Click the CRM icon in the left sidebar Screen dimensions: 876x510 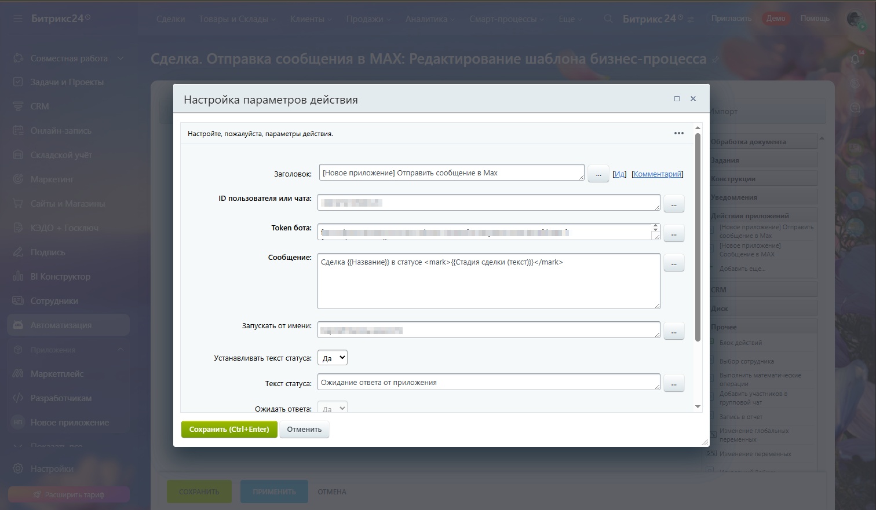(x=18, y=107)
